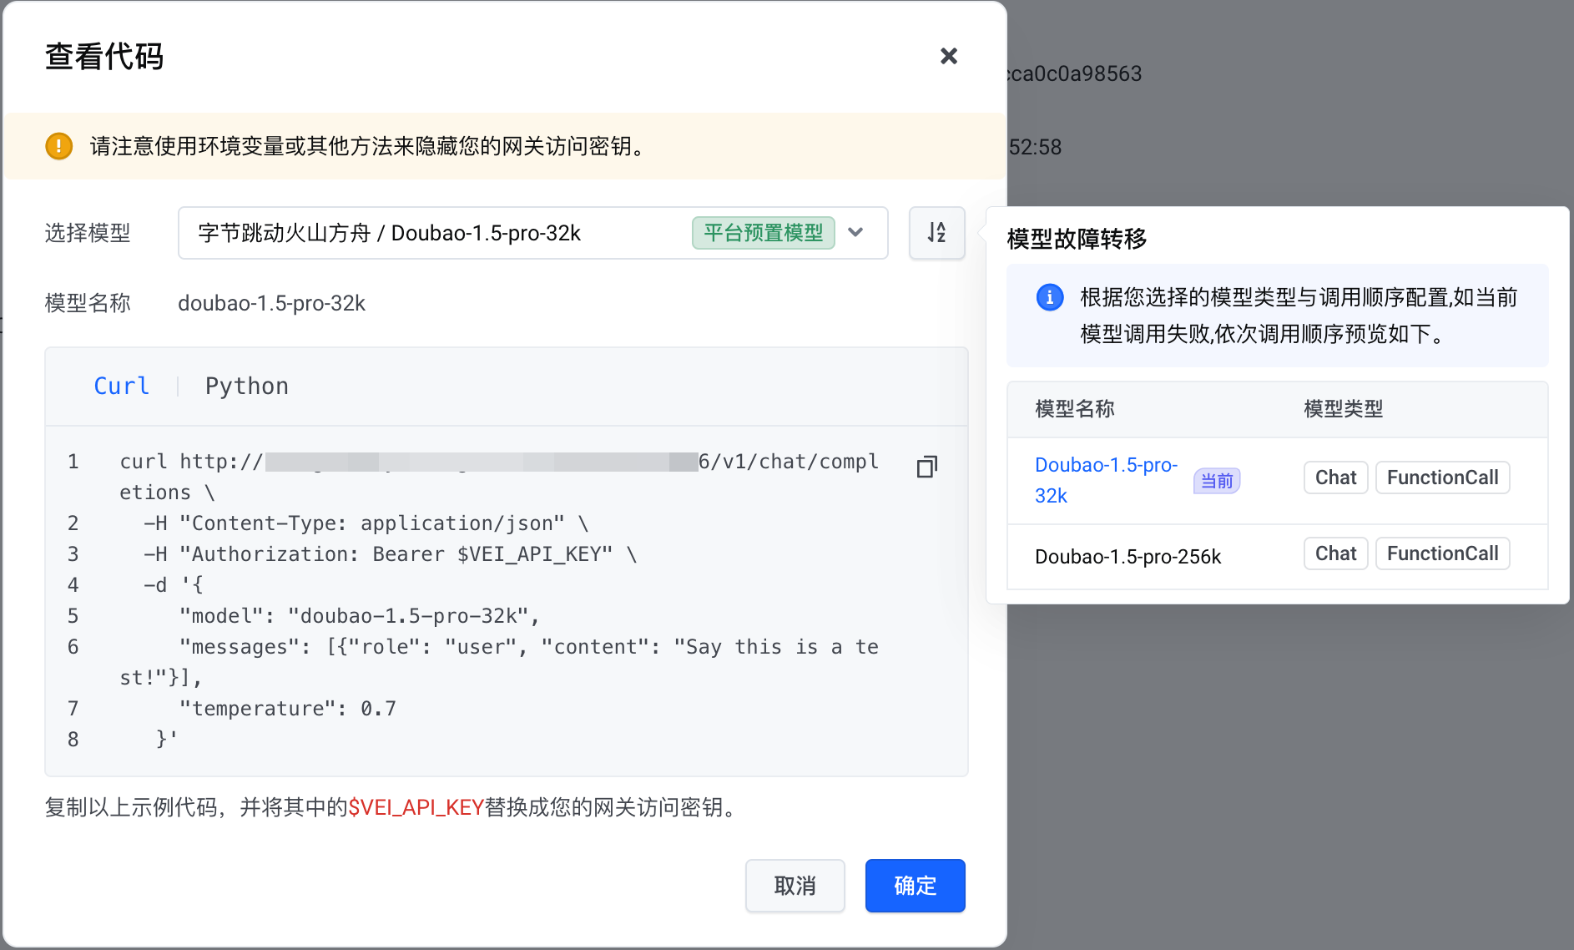The image size is (1574, 950).
Task: Open the 选择模型 dropdown
Action: coord(532,233)
